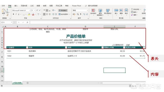164x92 pixels.
Task: Click the Copy icon in clipboard group
Action: coord(7,12)
